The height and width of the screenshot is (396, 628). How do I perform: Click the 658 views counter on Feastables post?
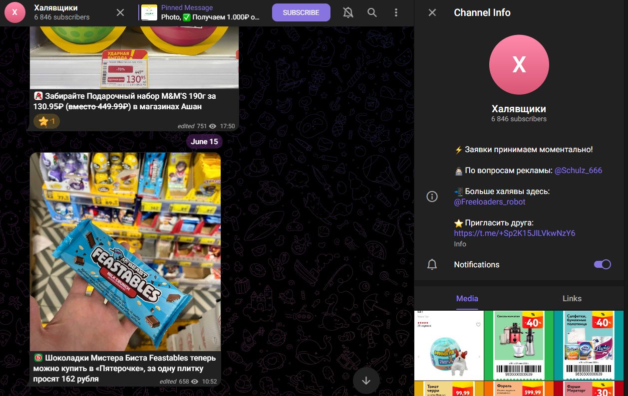189,382
